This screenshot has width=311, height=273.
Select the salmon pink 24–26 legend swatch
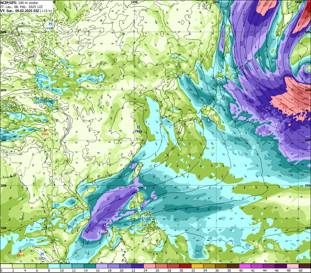point(150,266)
